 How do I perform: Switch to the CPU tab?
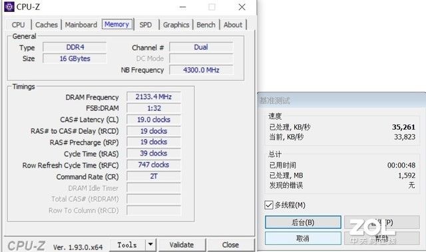(x=18, y=25)
